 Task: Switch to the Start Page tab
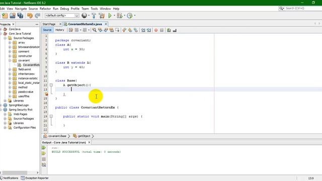pyautogui.click(x=49, y=24)
